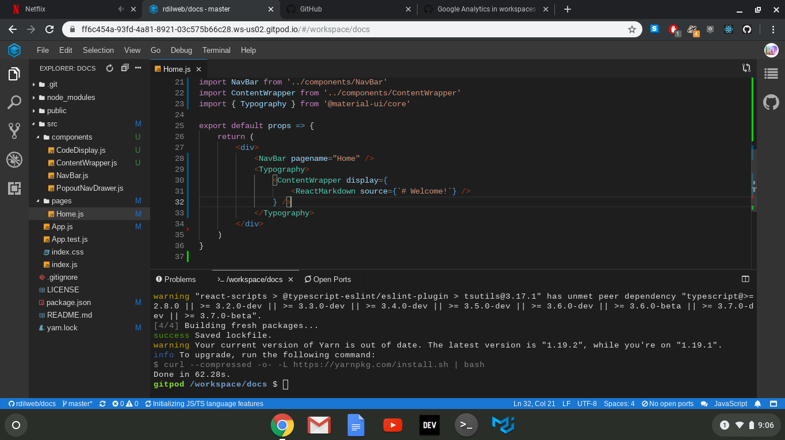Open the Source Control git view
The width and height of the screenshot is (785, 440).
coord(14,131)
